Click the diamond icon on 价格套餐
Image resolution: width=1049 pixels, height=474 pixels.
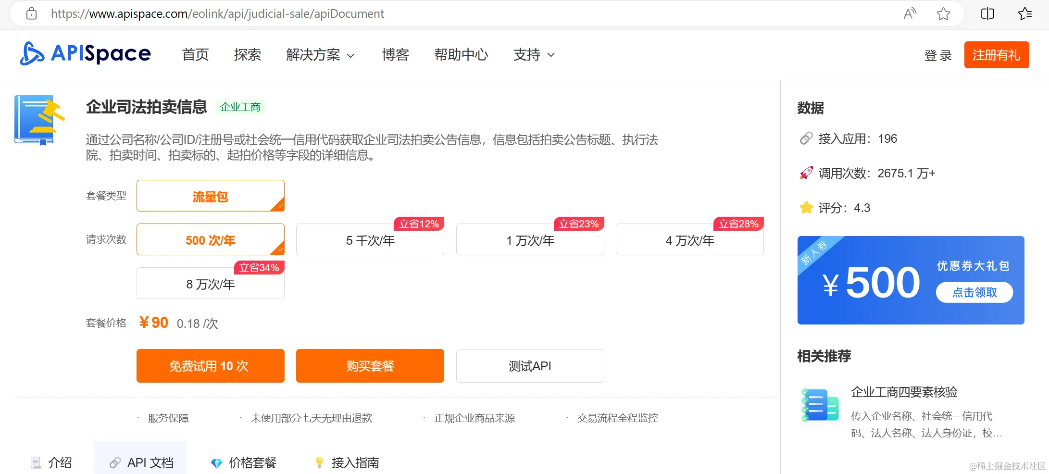(x=217, y=463)
